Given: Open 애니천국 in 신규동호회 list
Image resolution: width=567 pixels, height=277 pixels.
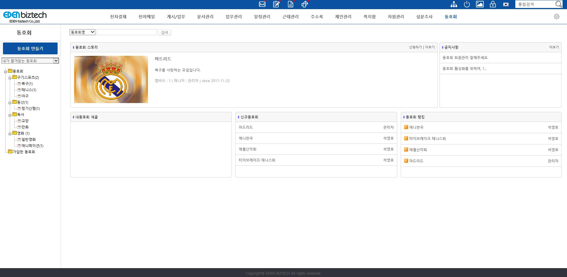Looking at the screenshot, I should (246, 138).
